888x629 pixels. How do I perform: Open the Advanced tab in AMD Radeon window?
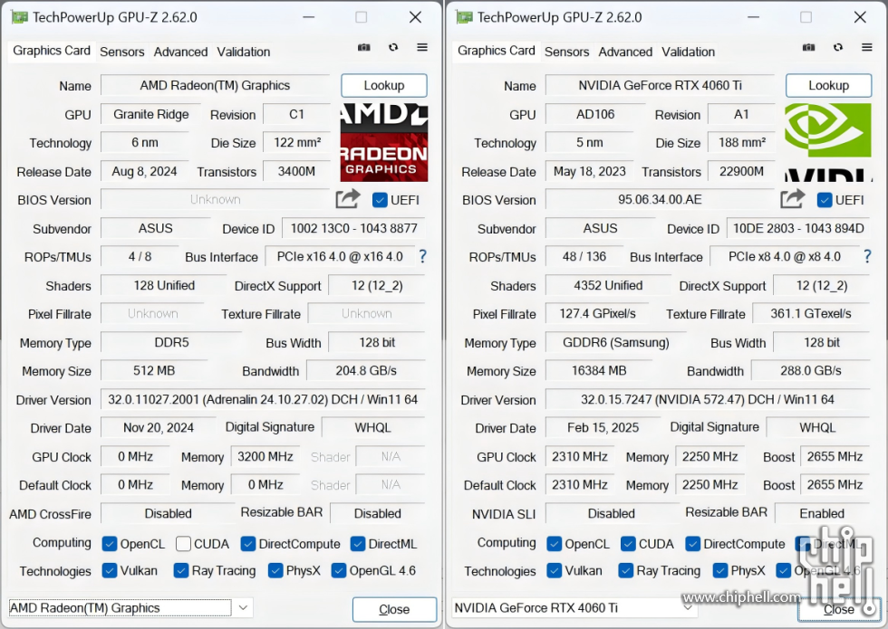(x=180, y=52)
